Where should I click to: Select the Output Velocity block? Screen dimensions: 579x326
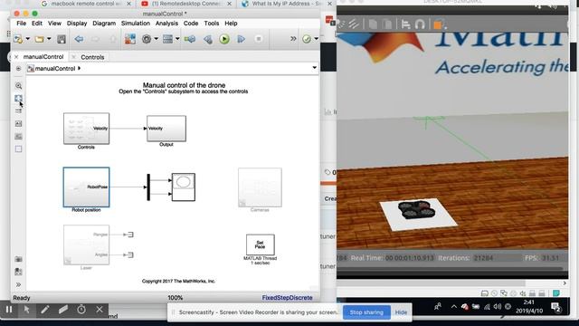(x=166, y=129)
